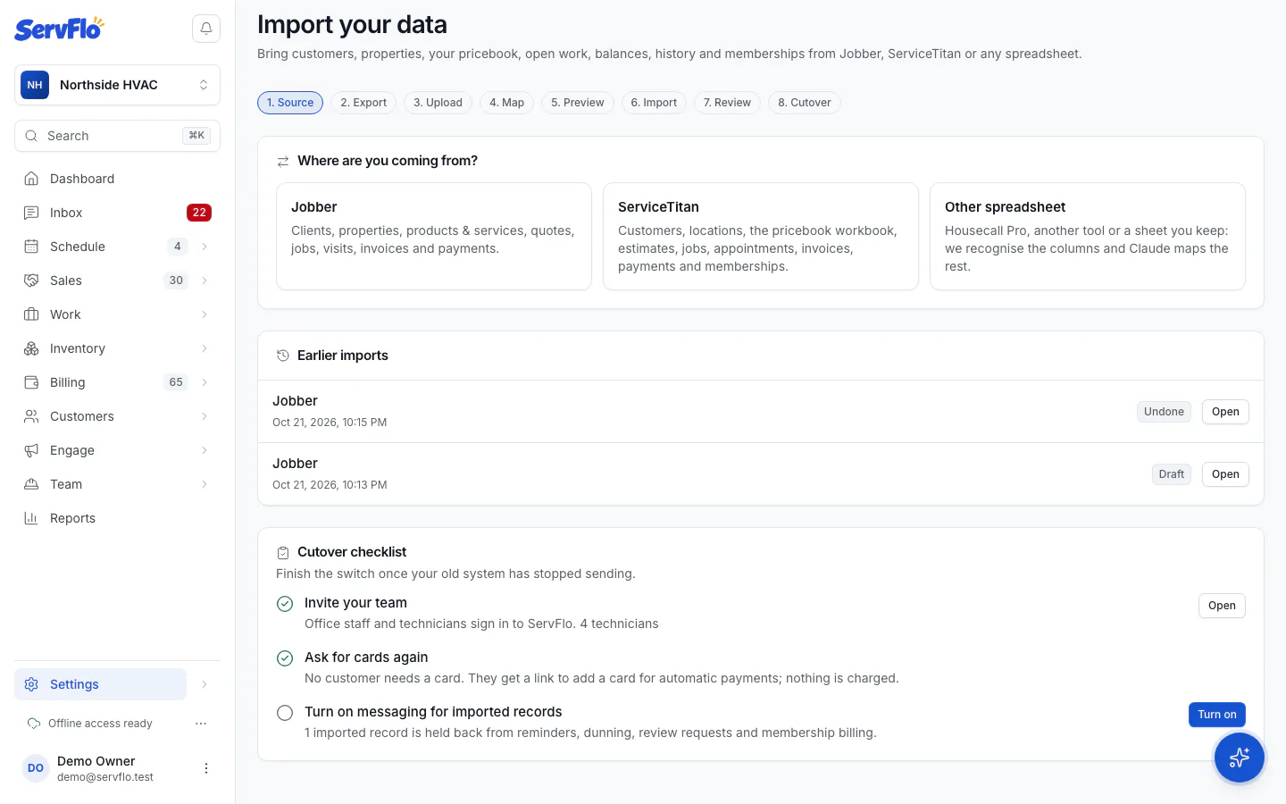Image resolution: width=1286 pixels, height=804 pixels.
Task: Click the Search field
Action: tap(117, 136)
